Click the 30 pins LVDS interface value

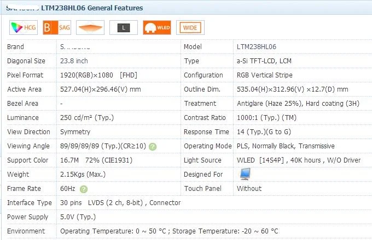coord(120,203)
